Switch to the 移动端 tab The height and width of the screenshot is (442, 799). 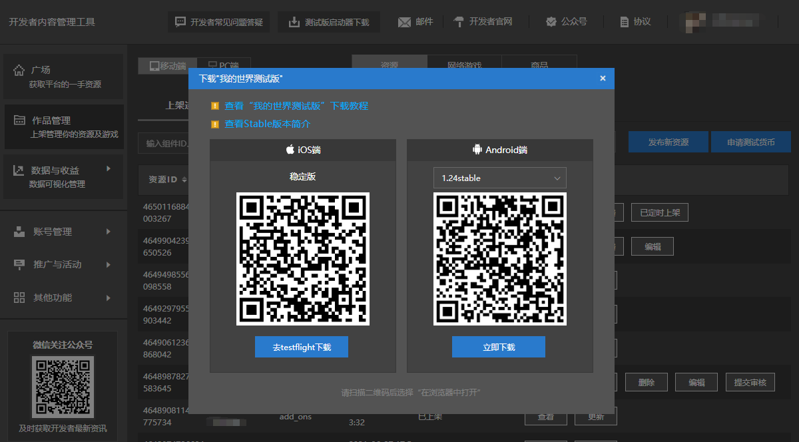point(168,66)
